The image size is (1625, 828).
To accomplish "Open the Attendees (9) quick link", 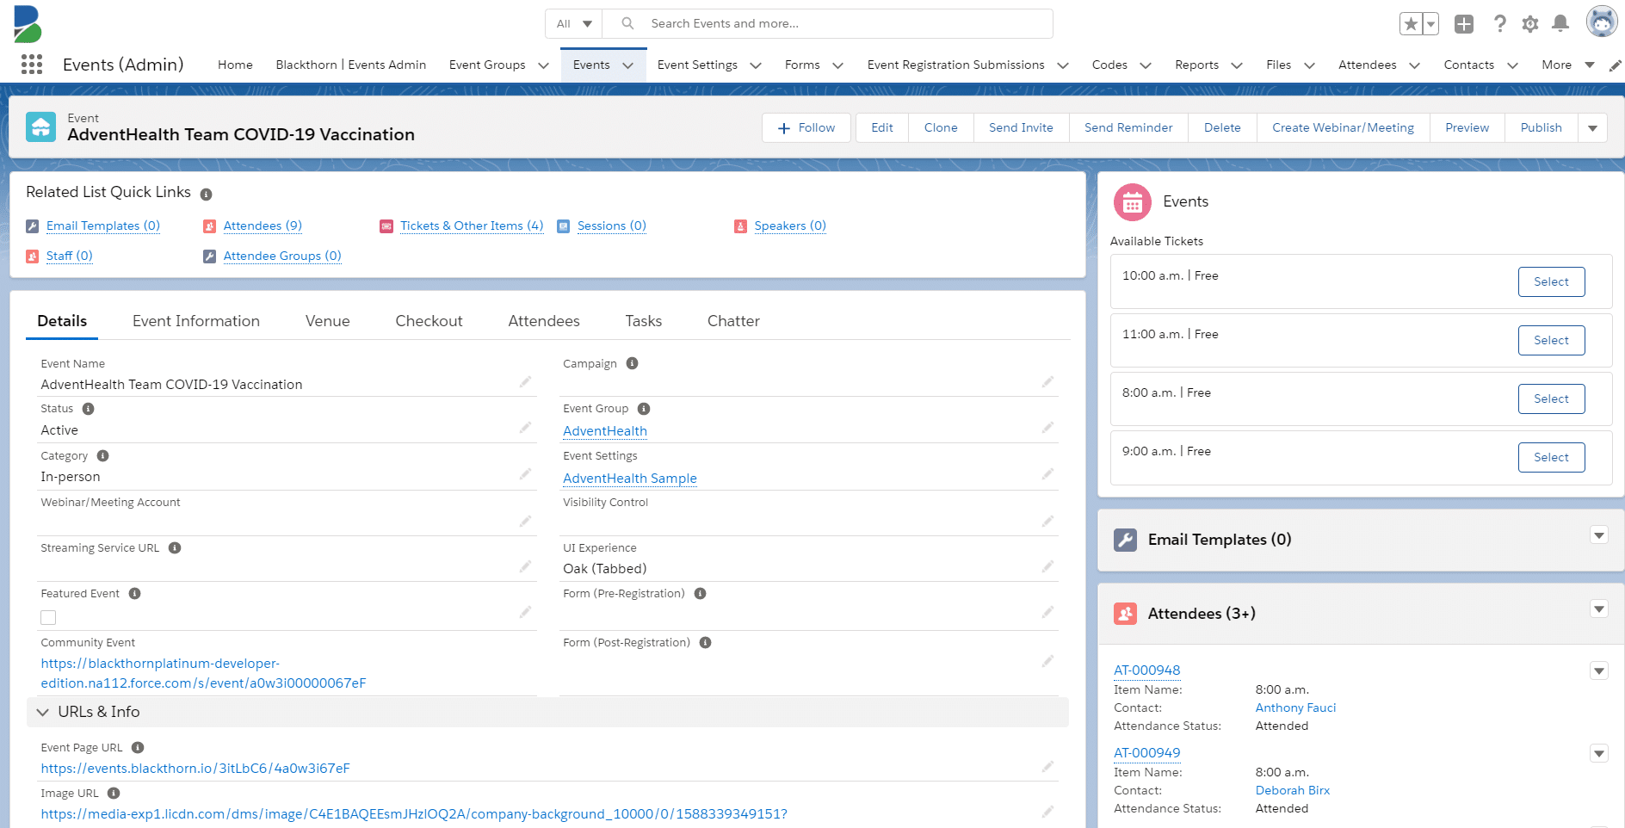I will pos(263,226).
